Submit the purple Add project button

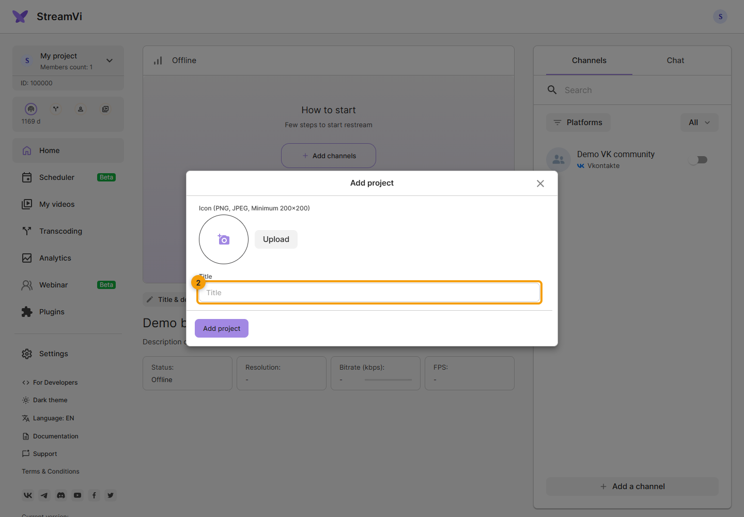pyautogui.click(x=222, y=328)
